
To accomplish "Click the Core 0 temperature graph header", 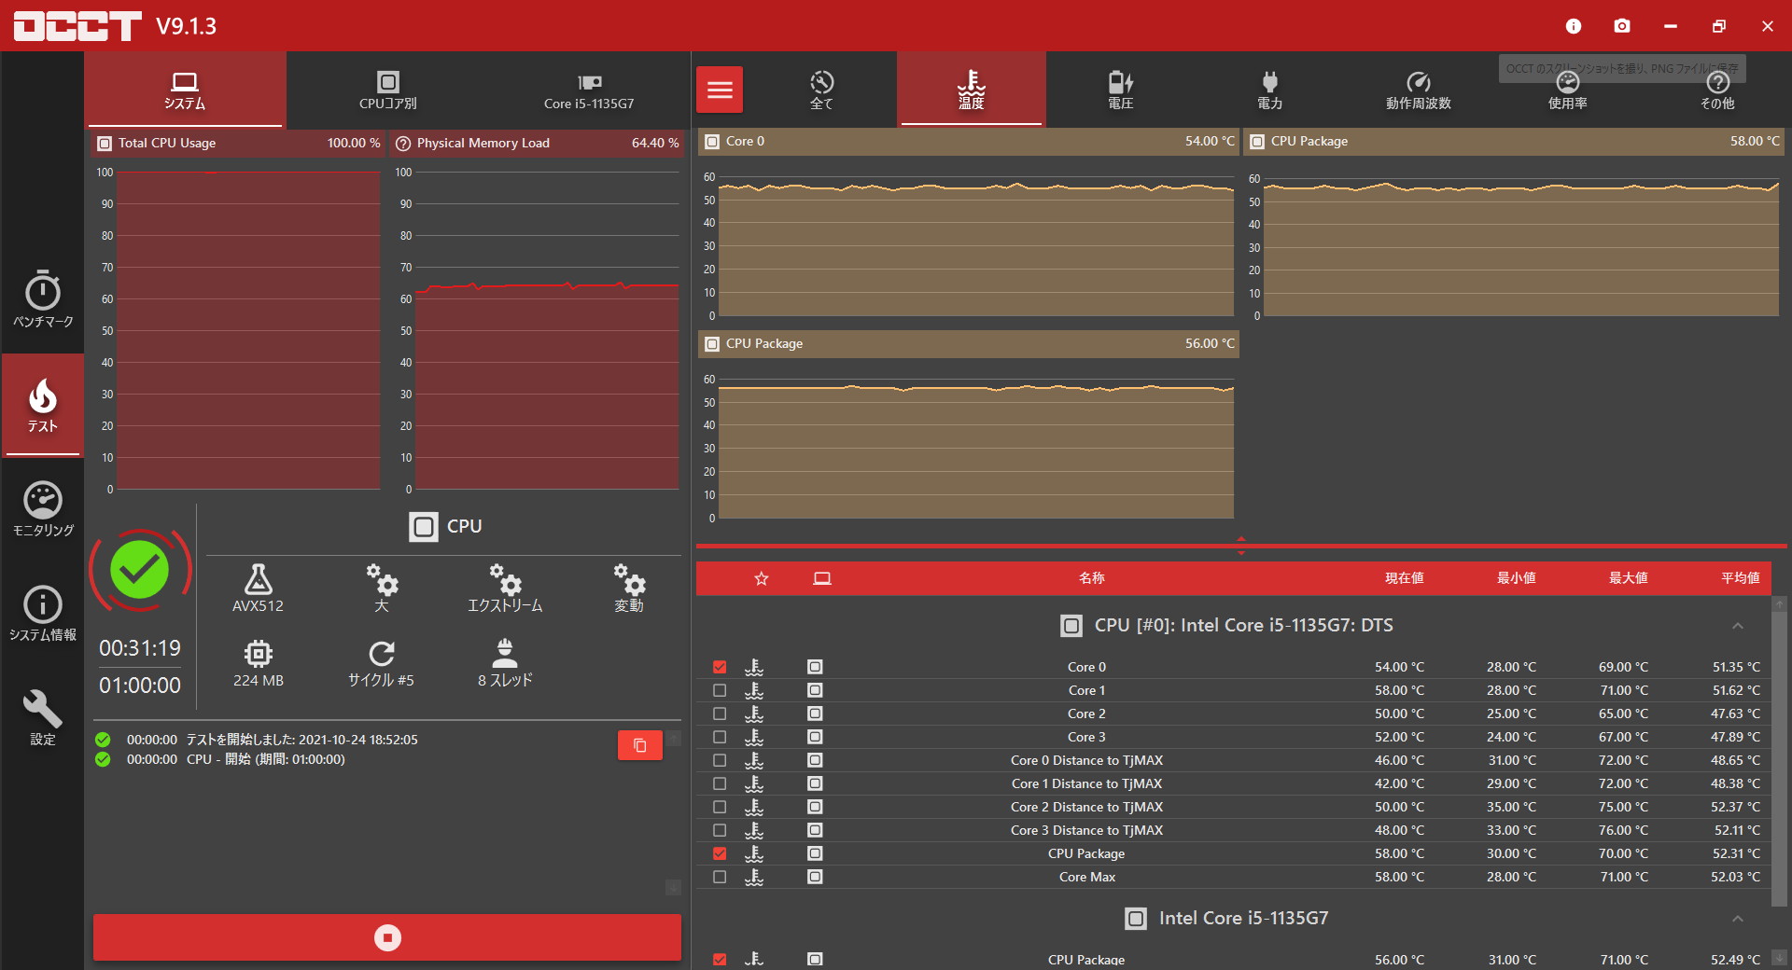I will [969, 141].
